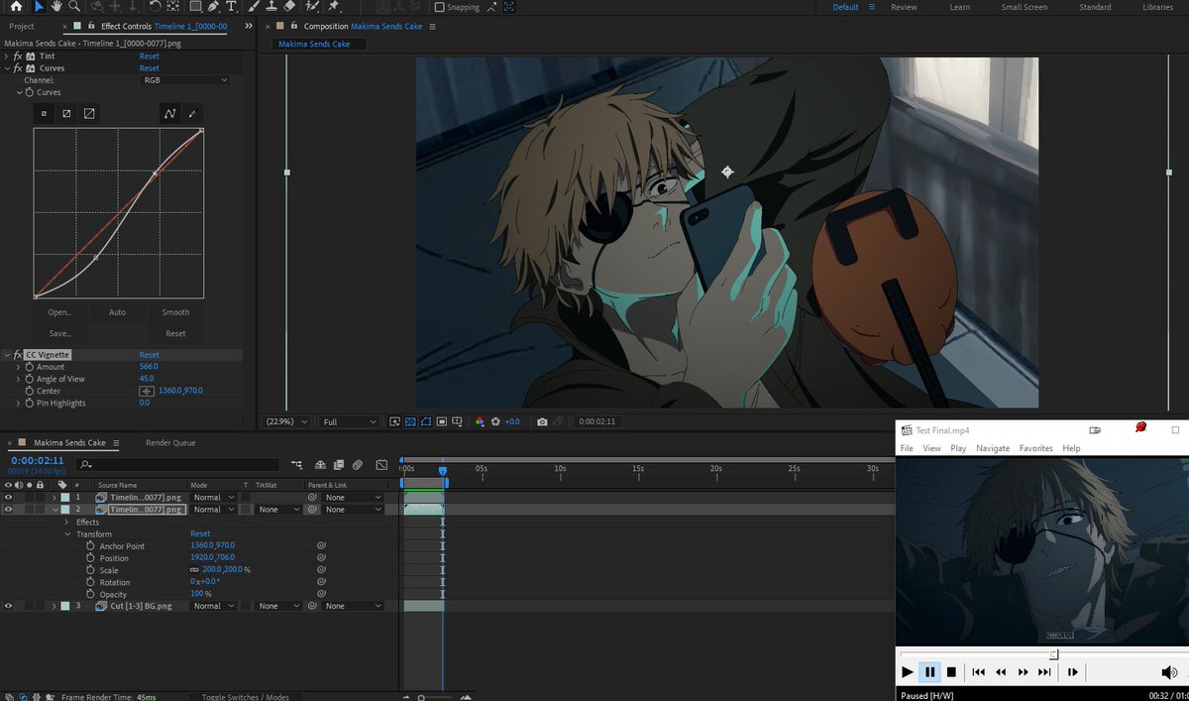Image resolution: width=1189 pixels, height=701 pixels.
Task: Click Reset for the Curves effect
Action: [149, 68]
